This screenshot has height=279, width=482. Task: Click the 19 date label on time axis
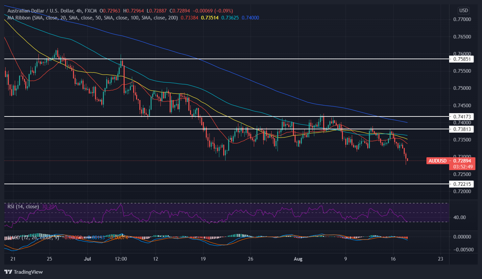[x=203, y=259]
